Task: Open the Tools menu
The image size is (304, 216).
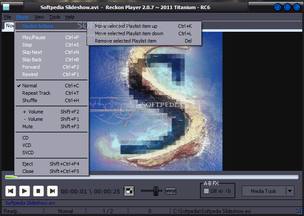Action: [55, 17]
